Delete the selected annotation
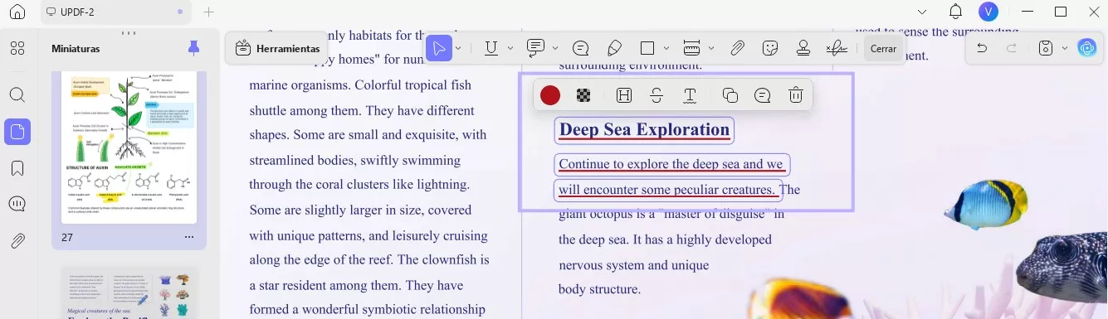The width and height of the screenshot is (1108, 319). (x=796, y=95)
